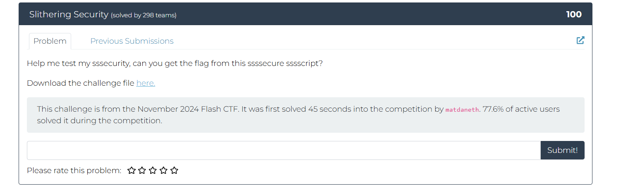Screen dimensions: 621x190
Task: Rate the problem two stars
Action: click(142, 170)
